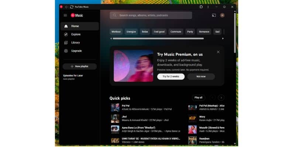The image size is (293, 147).
Task: Click the Library icon in the sidebar
Action: [x=66, y=42]
